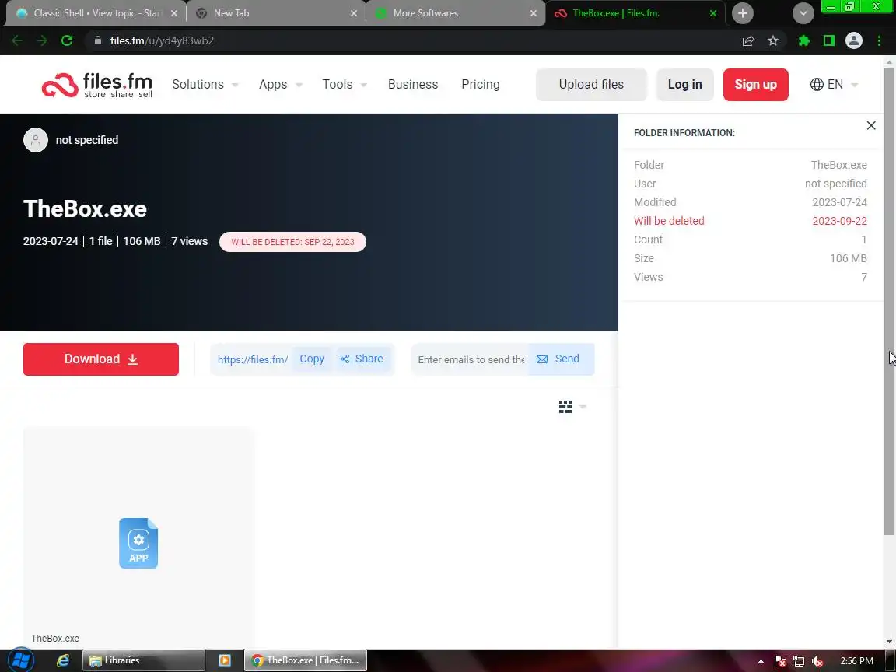Open the EN language dropdown

click(835, 85)
